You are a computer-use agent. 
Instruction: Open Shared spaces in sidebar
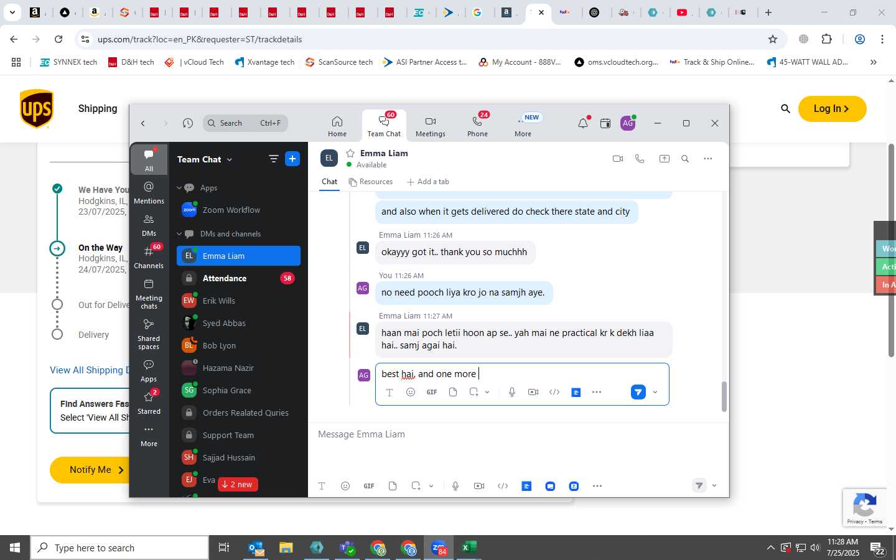(149, 334)
